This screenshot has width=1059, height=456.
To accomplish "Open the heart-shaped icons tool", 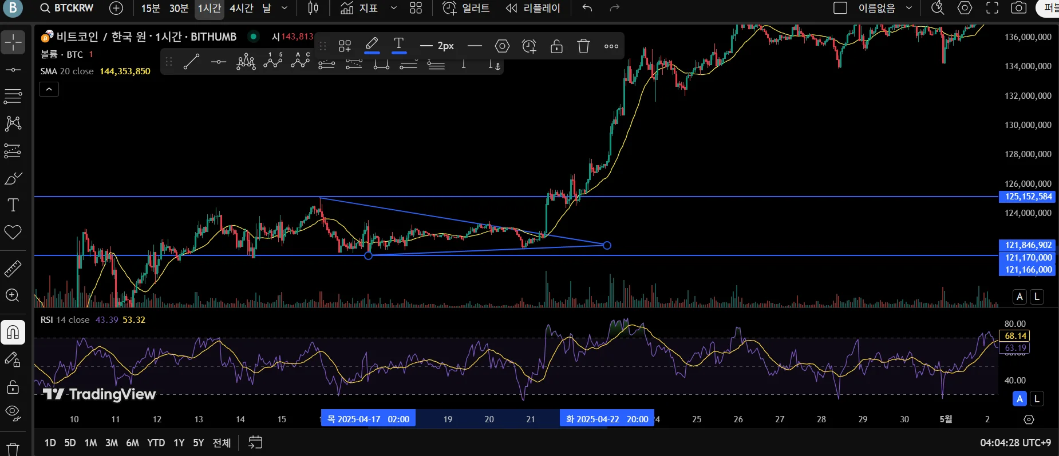I will (13, 232).
